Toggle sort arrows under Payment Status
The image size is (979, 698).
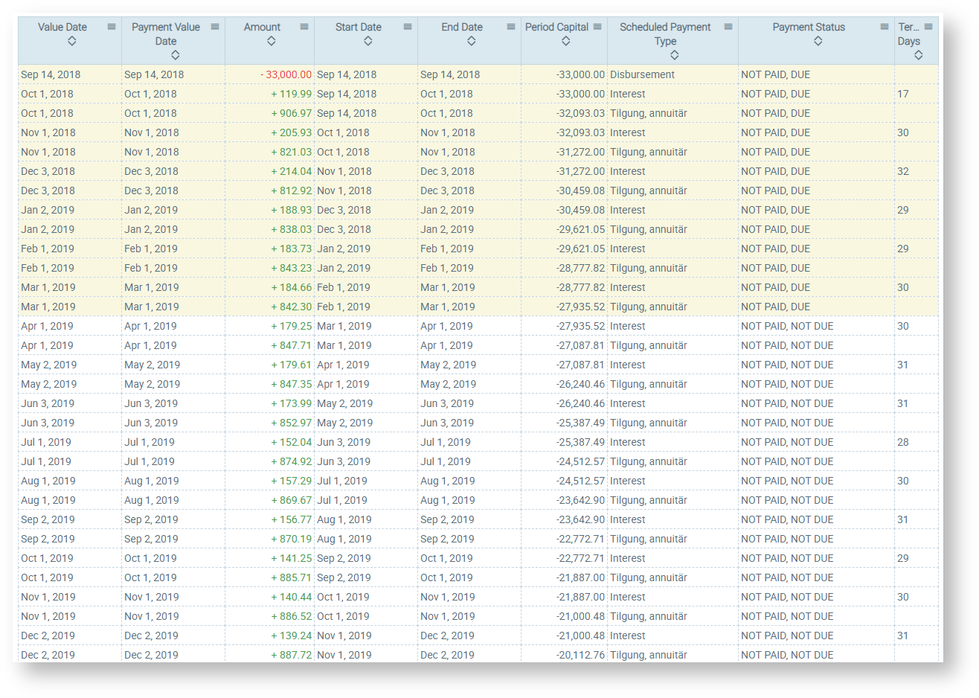pyautogui.click(x=818, y=42)
